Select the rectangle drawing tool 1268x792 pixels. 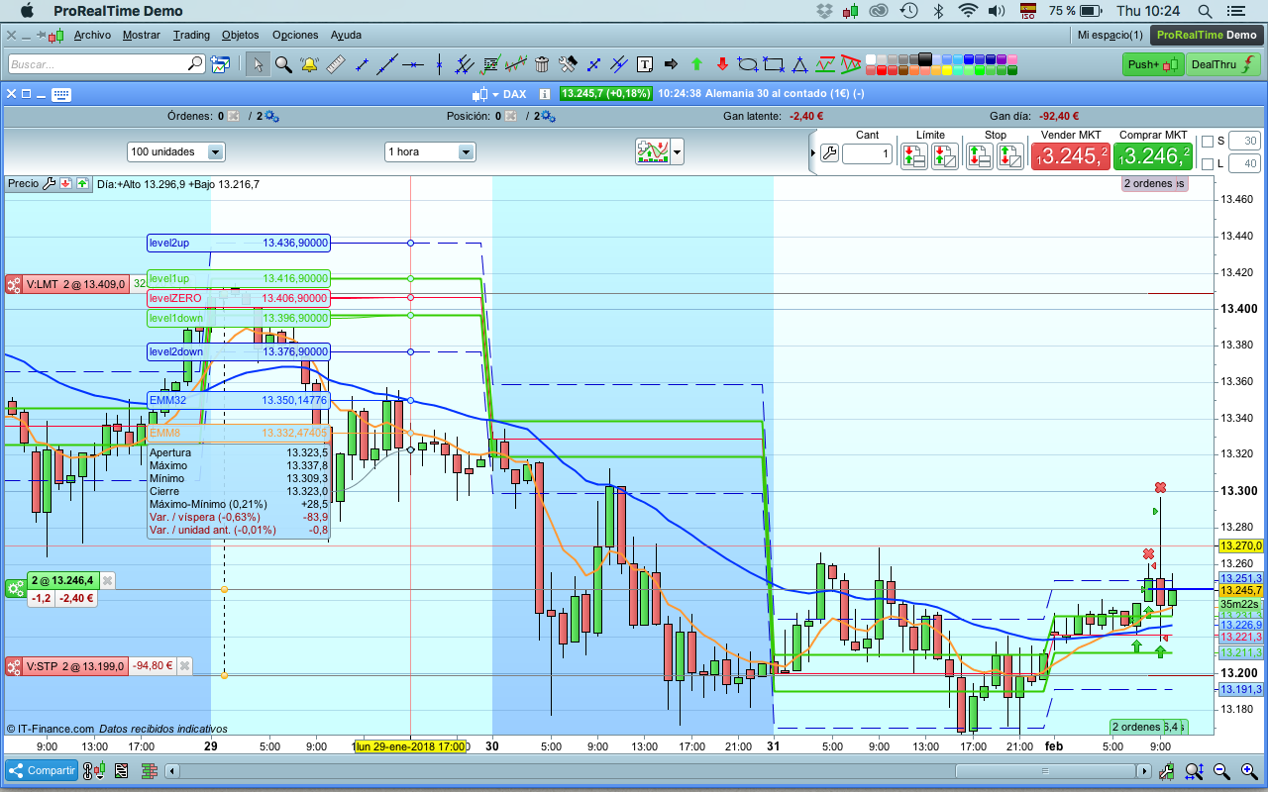coord(774,64)
